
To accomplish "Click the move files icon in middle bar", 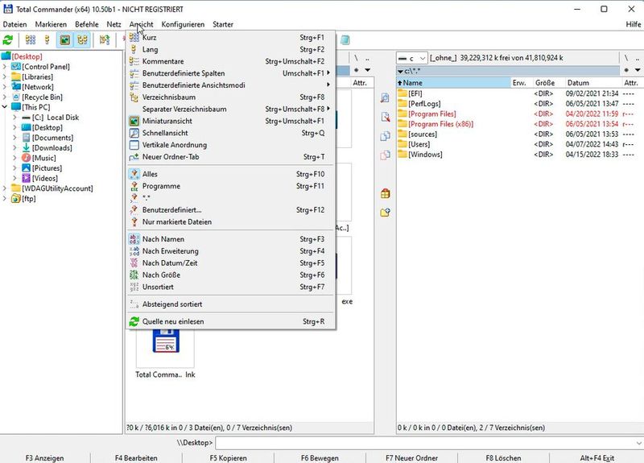I will point(385,155).
